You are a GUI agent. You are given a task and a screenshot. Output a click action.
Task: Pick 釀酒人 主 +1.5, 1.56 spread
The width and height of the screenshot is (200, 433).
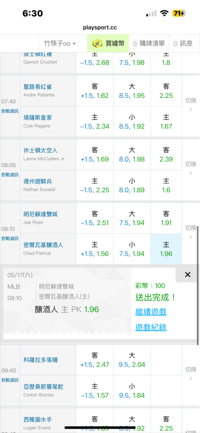[x=95, y=249]
